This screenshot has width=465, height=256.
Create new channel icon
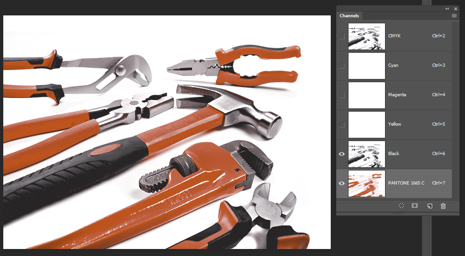pyautogui.click(x=430, y=206)
